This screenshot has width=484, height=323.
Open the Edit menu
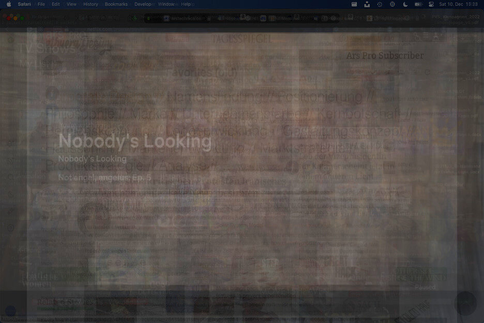pos(55,4)
